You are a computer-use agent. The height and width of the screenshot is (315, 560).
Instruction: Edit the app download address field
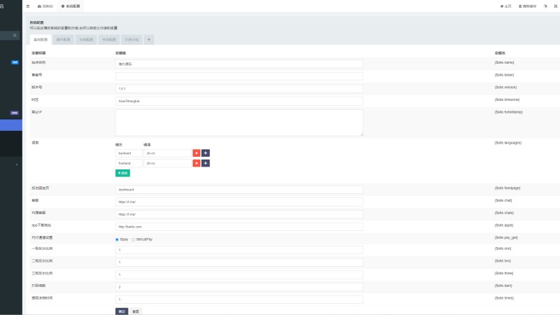pyautogui.click(x=239, y=227)
